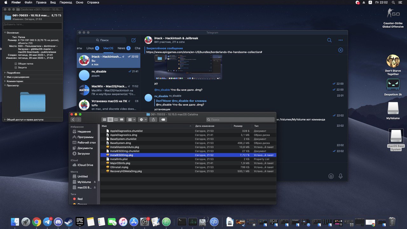Screen dimensions: 407x229
Task: Open the Переход menu
Action: [66, 2]
